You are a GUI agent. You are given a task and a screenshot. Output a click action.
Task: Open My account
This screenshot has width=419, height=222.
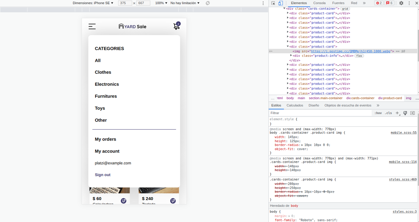[x=107, y=151]
